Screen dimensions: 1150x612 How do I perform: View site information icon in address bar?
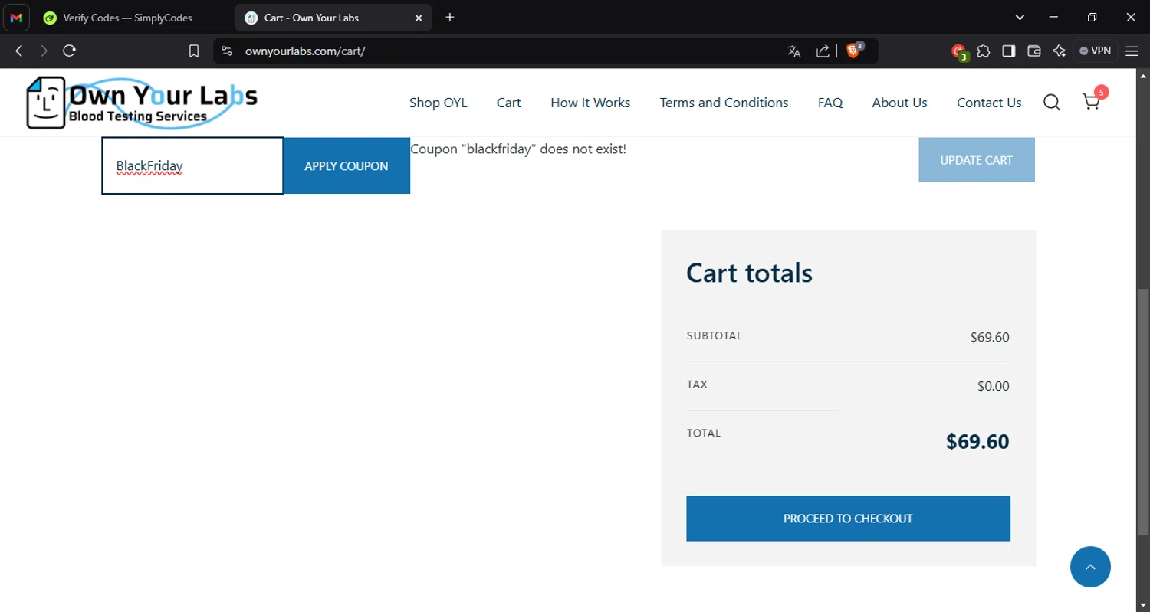[226, 51]
